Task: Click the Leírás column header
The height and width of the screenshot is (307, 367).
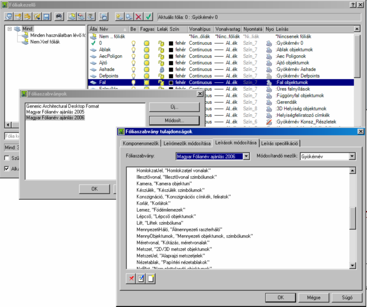Action: click(314, 29)
